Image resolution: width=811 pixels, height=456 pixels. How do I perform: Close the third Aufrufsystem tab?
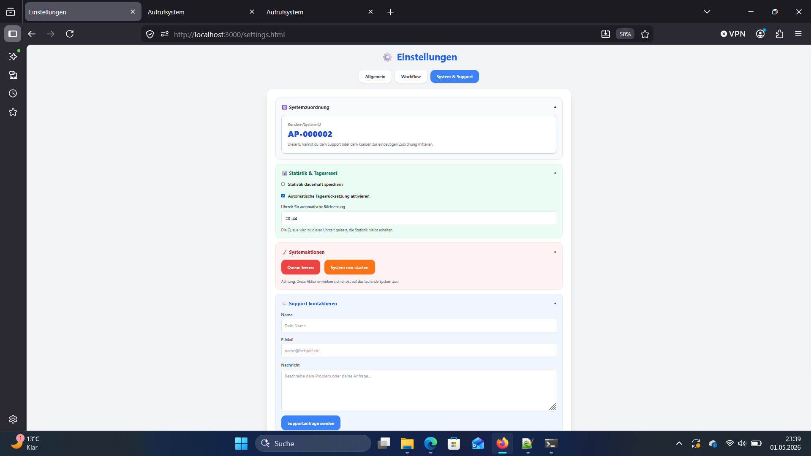point(370,12)
